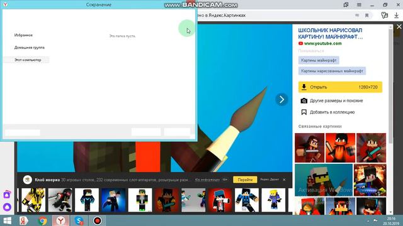Click the tabs overview icon in title bar
Screen dimensions: 403x226
tap(346, 5)
